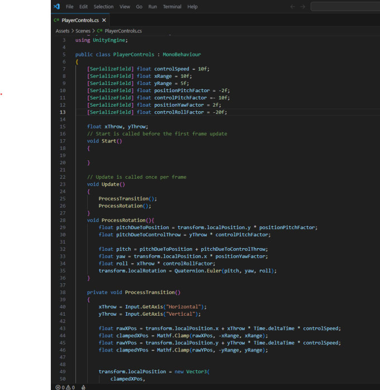
Task: Click 'yRange' on line 9
Action: (163, 83)
